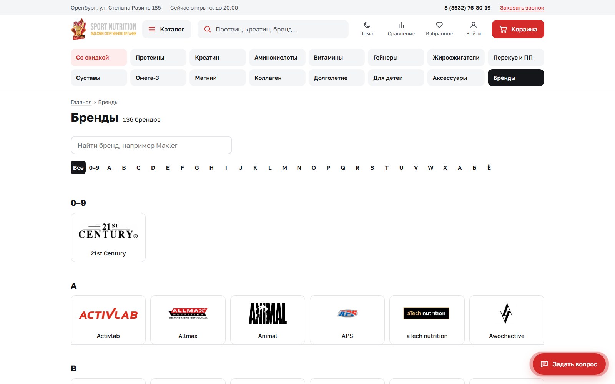
Task: Select the Гейнеры category
Action: coord(396,57)
